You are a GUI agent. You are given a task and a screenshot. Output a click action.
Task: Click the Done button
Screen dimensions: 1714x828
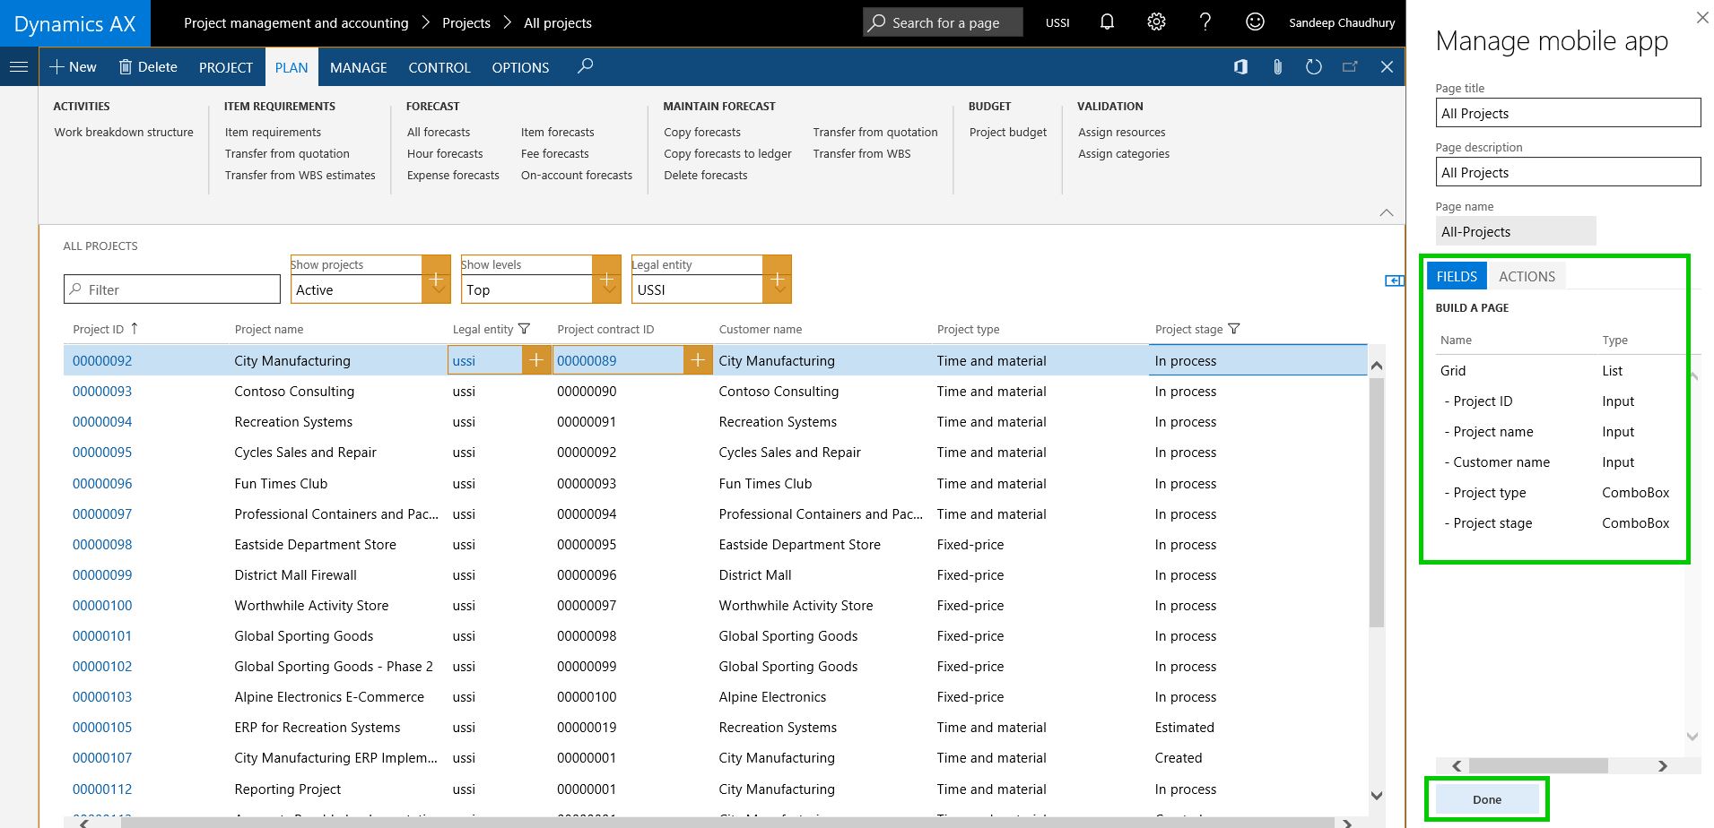tap(1486, 799)
